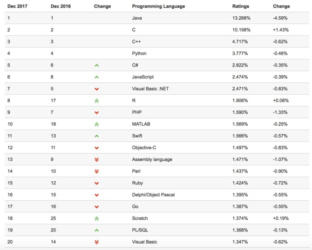Click the double red down arrow for Assembly language
Screen dimensions: 312x250
coord(96,159)
